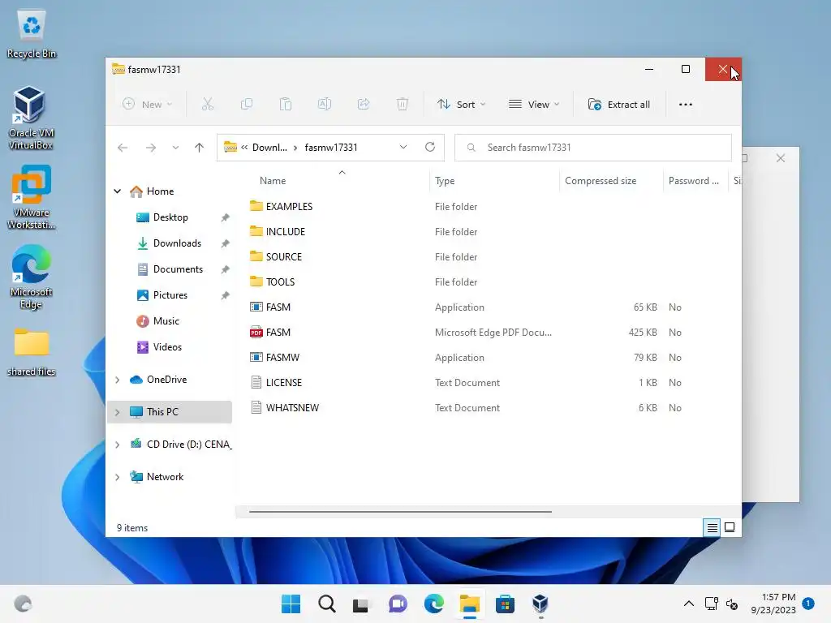Viewport: 831px width, 623px height.
Task: Switch to large thumbnails view icon
Action: pos(730,527)
